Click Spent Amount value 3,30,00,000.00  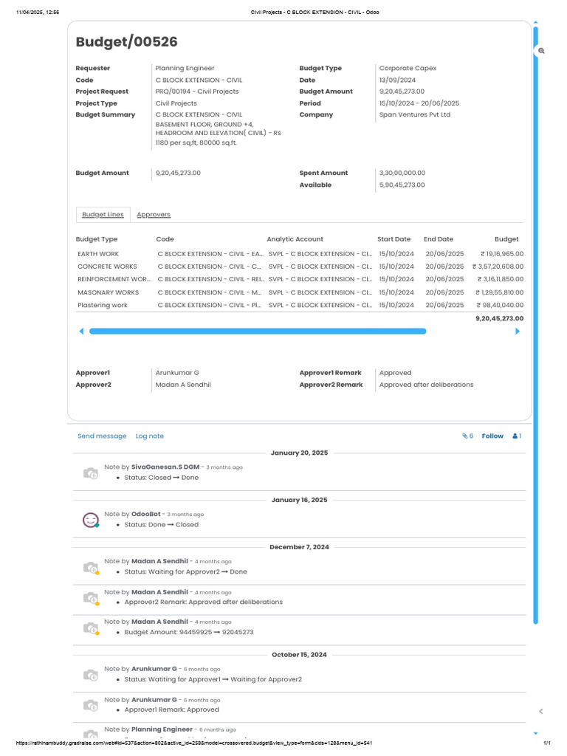tap(402, 173)
